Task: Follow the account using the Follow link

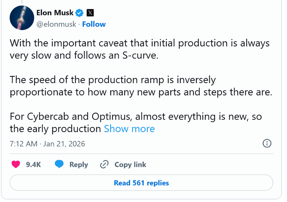Action: tap(94, 24)
